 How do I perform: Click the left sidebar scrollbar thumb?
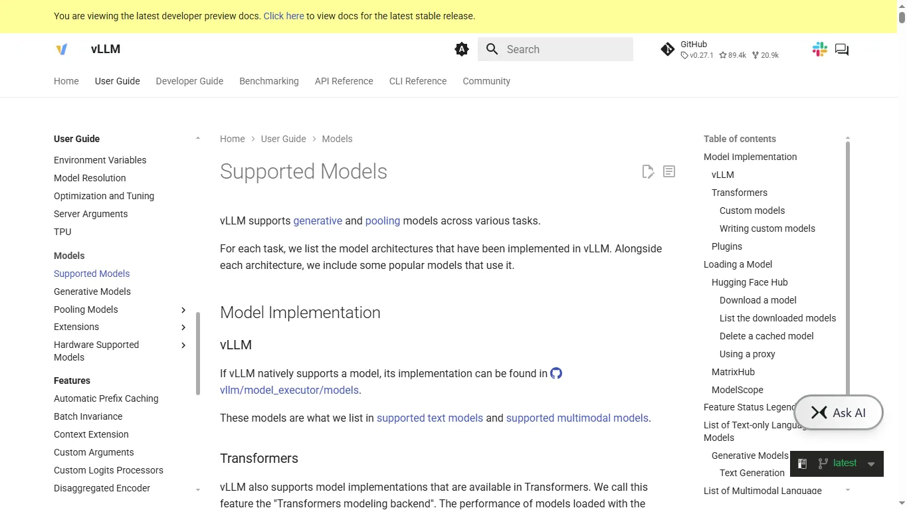pos(198,354)
